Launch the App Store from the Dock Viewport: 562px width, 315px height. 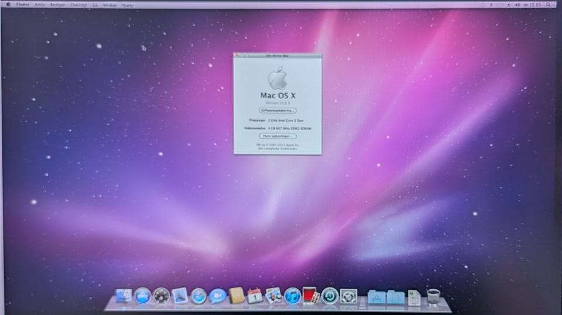point(143,296)
